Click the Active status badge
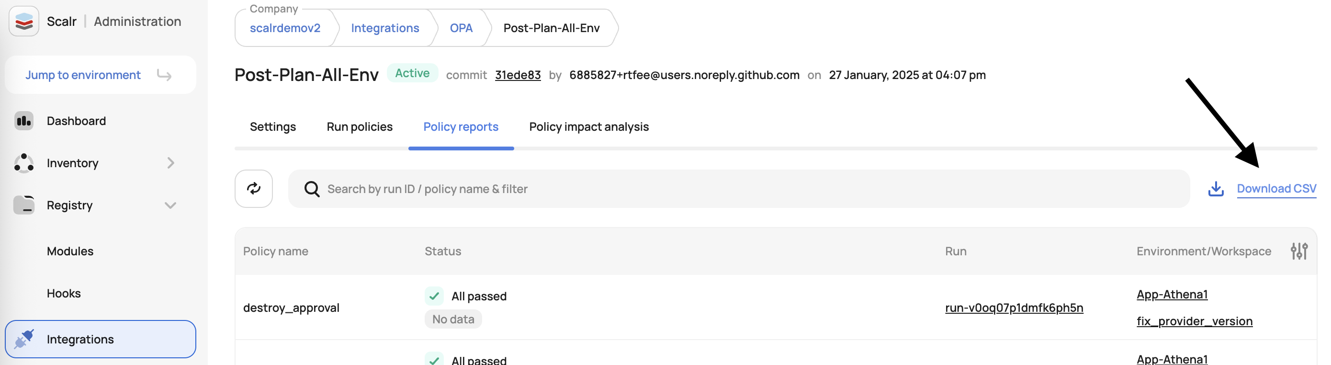The height and width of the screenshot is (365, 1331). pos(412,73)
